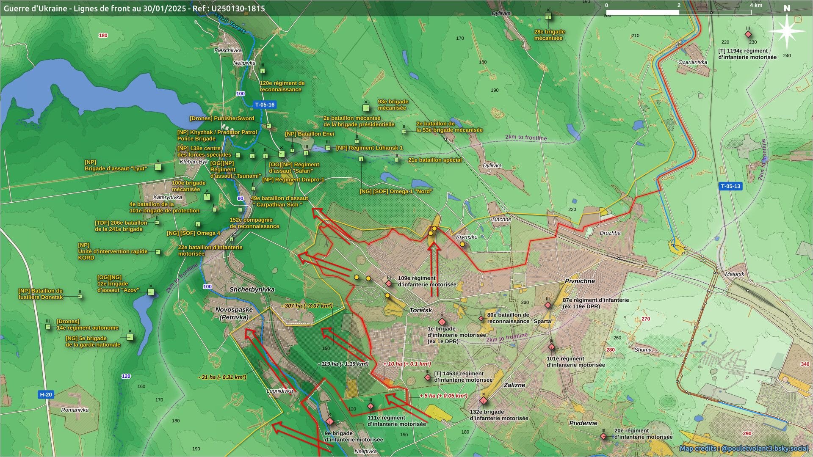Select the Shumy village label
The height and width of the screenshot is (457, 813).
tap(643, 350)
